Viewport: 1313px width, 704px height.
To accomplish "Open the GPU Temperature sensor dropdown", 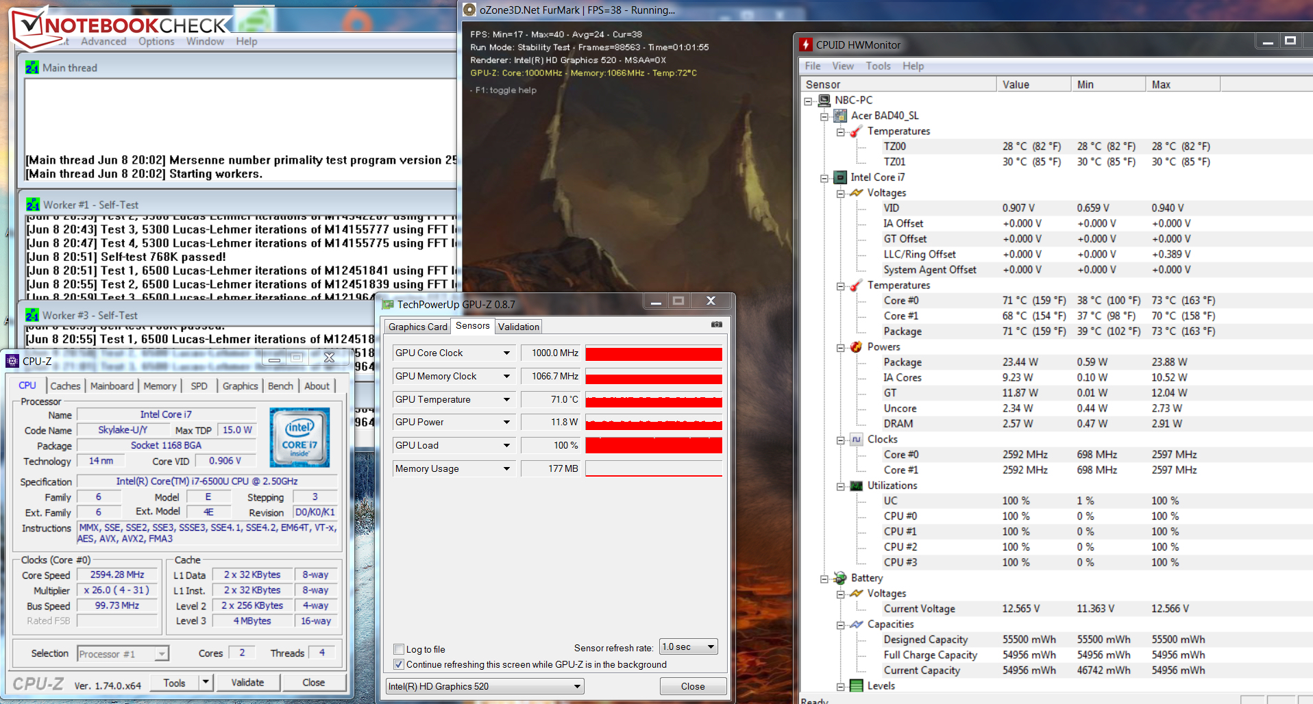I will 507,400.
